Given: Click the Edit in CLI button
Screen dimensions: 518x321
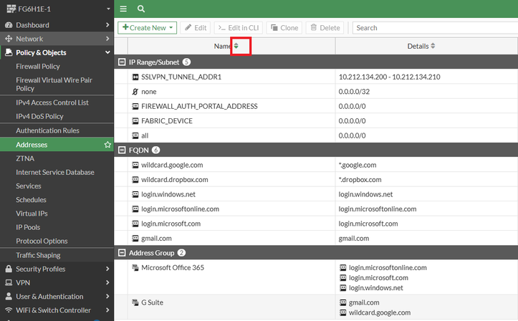Looking at the screenshot, I should click(239, 28).
